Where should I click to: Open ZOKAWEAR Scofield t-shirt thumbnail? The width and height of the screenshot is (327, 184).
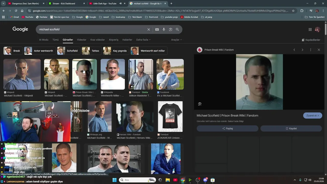coord(170,117)
